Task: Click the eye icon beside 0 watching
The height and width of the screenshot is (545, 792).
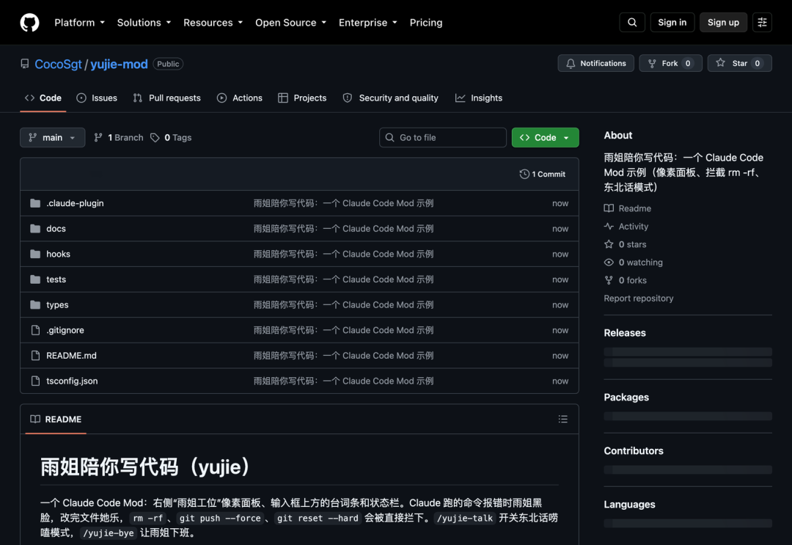Action: point(609,262)
